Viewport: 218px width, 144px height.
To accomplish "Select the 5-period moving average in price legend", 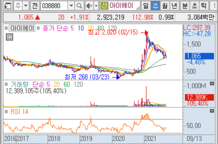I will coord(72,28).
